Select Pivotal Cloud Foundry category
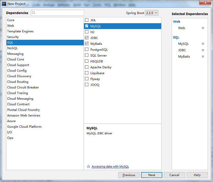 [45, 110]
